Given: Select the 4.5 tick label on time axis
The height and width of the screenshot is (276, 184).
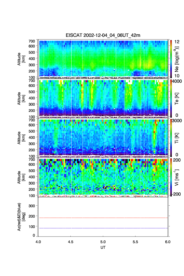Looking at the screenshot, I should pos(71,241).
